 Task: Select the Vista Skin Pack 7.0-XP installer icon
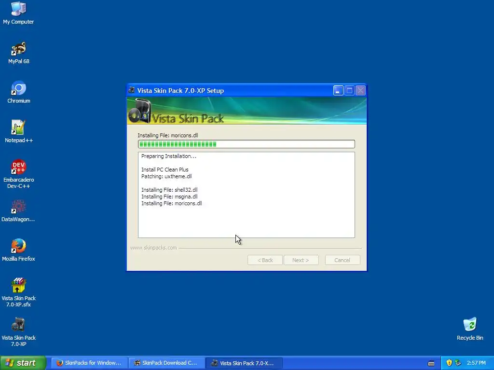[x=19, y=332]
